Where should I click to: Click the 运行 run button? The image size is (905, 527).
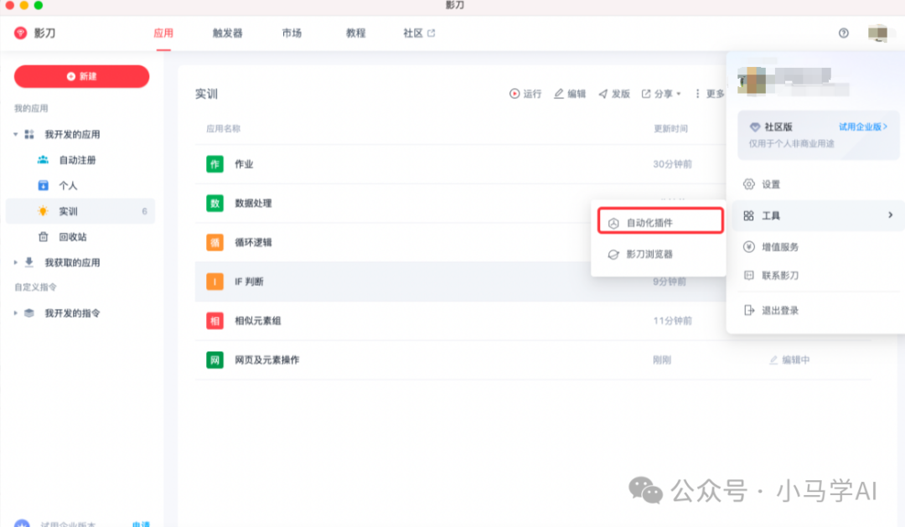[x=525, y=94]
